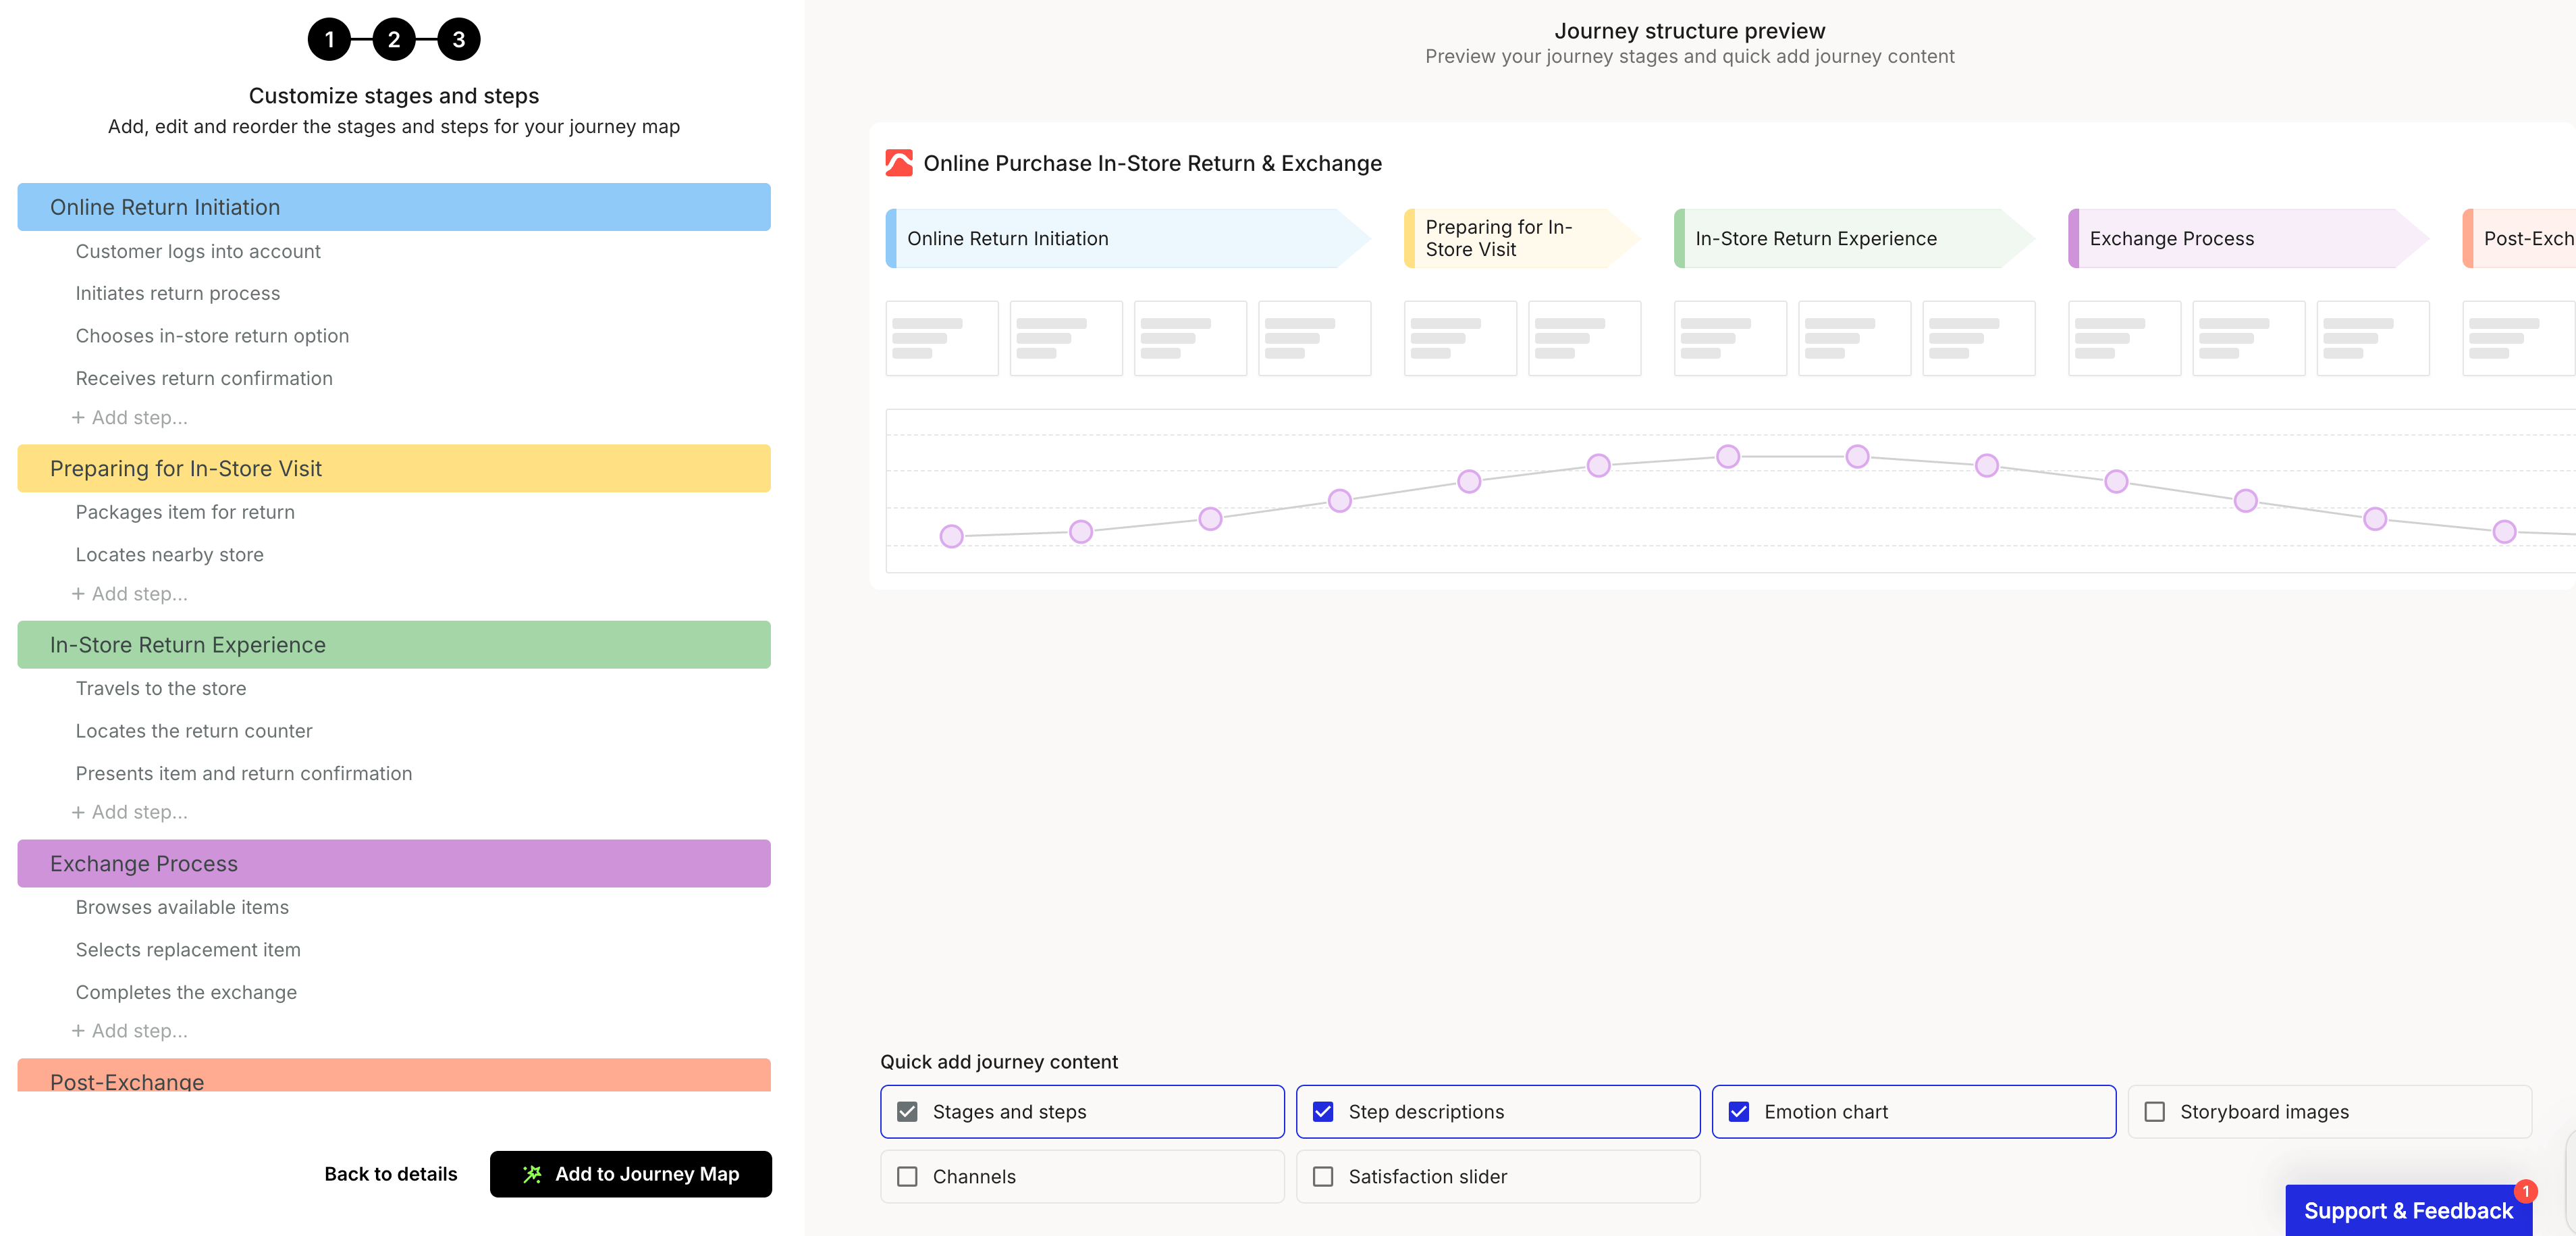This screenshot has width=2576, height=1236.
Task: Click Add to Journey Map button
Action: [x=630, y=1174]
